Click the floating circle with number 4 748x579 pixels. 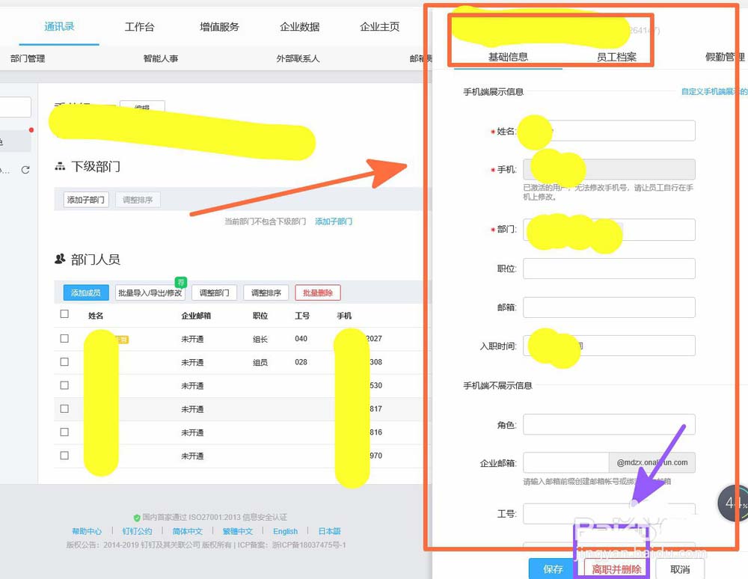732,503
